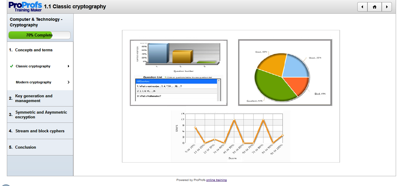Follow the online training link

[x=216, y=180]
